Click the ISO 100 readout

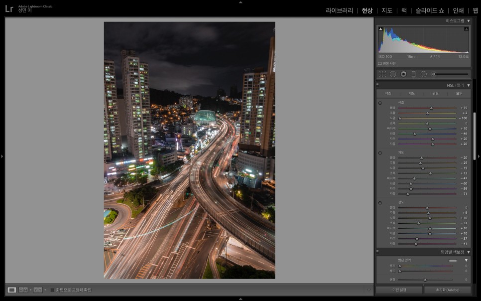tap(385, 56)
